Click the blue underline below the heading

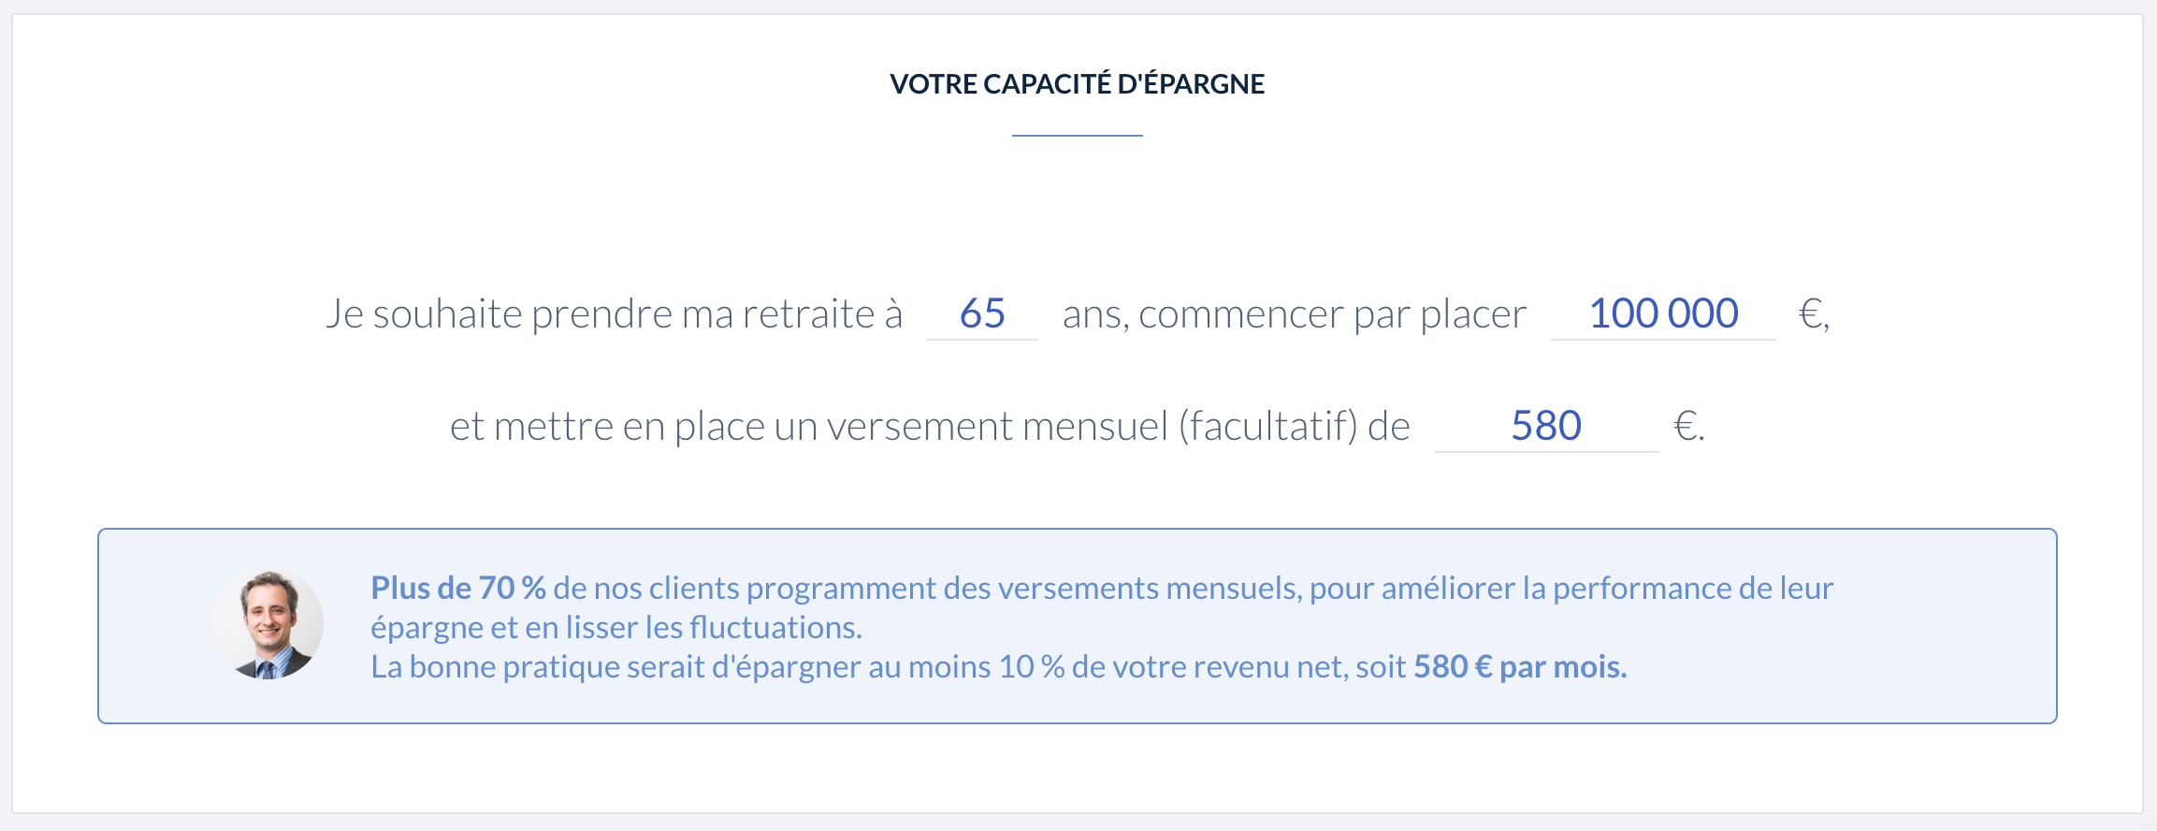coord(1077,136)
